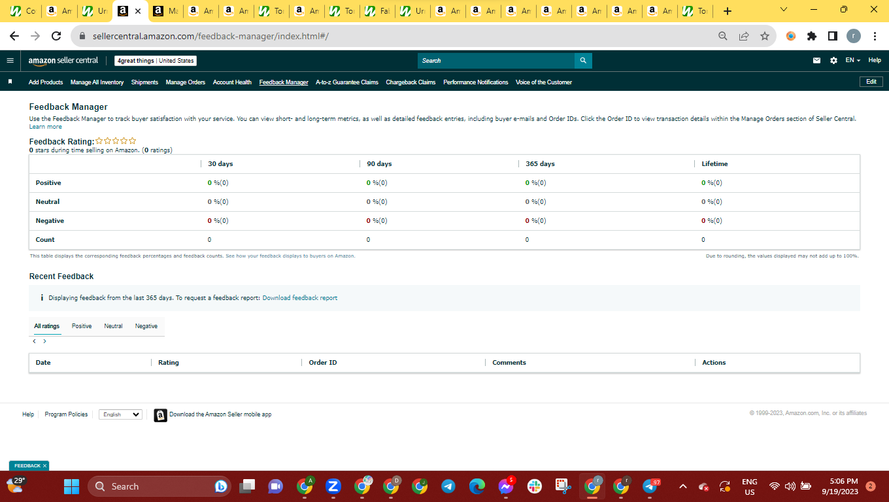Image resolution: width=889 pixels, height=502 pixels.
Task: Open Account Health
Action: point(232,82)
